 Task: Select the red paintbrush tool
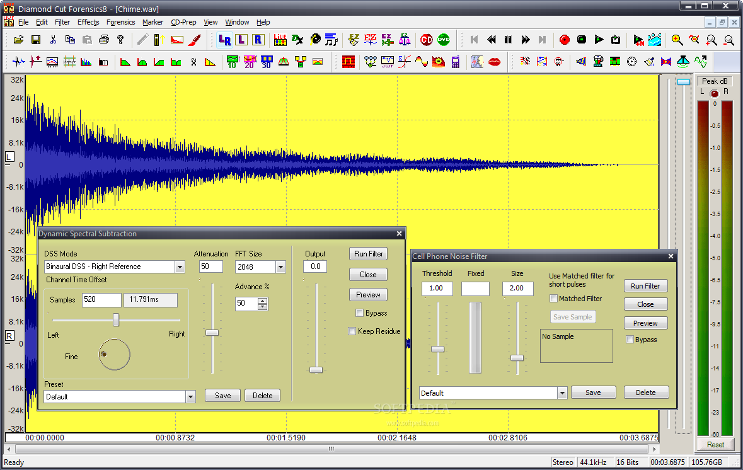[194, 40]
